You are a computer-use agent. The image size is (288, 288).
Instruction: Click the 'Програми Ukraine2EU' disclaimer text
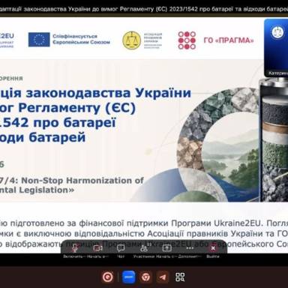[x=216, y=223]
